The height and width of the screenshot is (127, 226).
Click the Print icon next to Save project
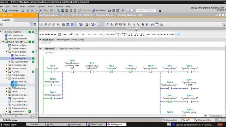pos(23,11)
